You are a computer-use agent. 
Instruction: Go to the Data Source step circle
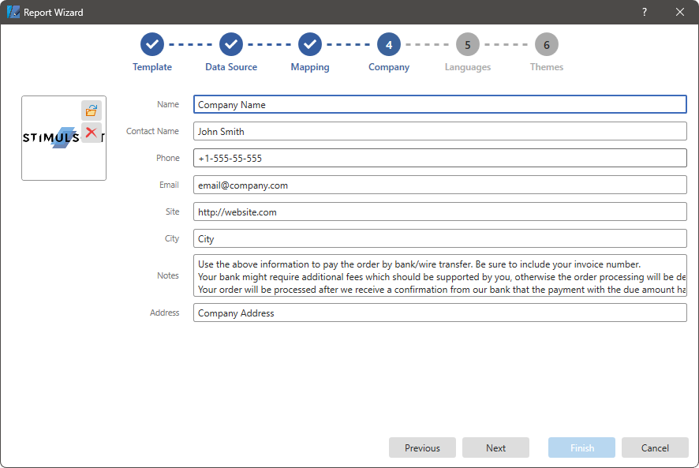(231, 44)
